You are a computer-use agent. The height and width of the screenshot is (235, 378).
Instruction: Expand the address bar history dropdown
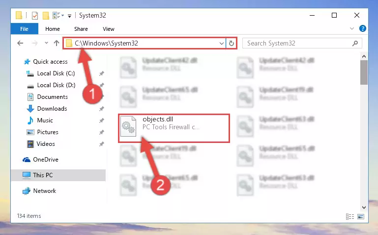[222, 44]
